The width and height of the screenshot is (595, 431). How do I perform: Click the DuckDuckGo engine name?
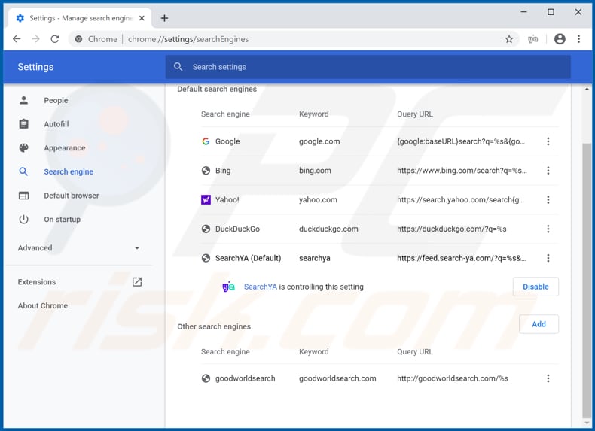237,229
